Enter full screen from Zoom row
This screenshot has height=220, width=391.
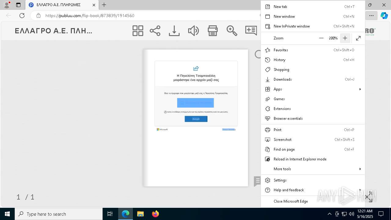(x=358, y=38)
